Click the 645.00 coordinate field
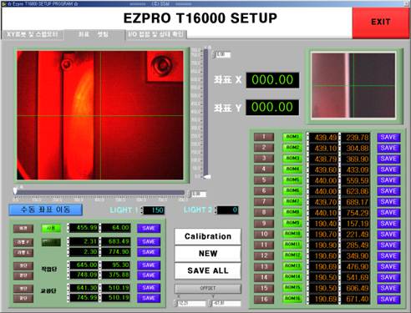This screenshot has height=313, width=411. [84, 265]
